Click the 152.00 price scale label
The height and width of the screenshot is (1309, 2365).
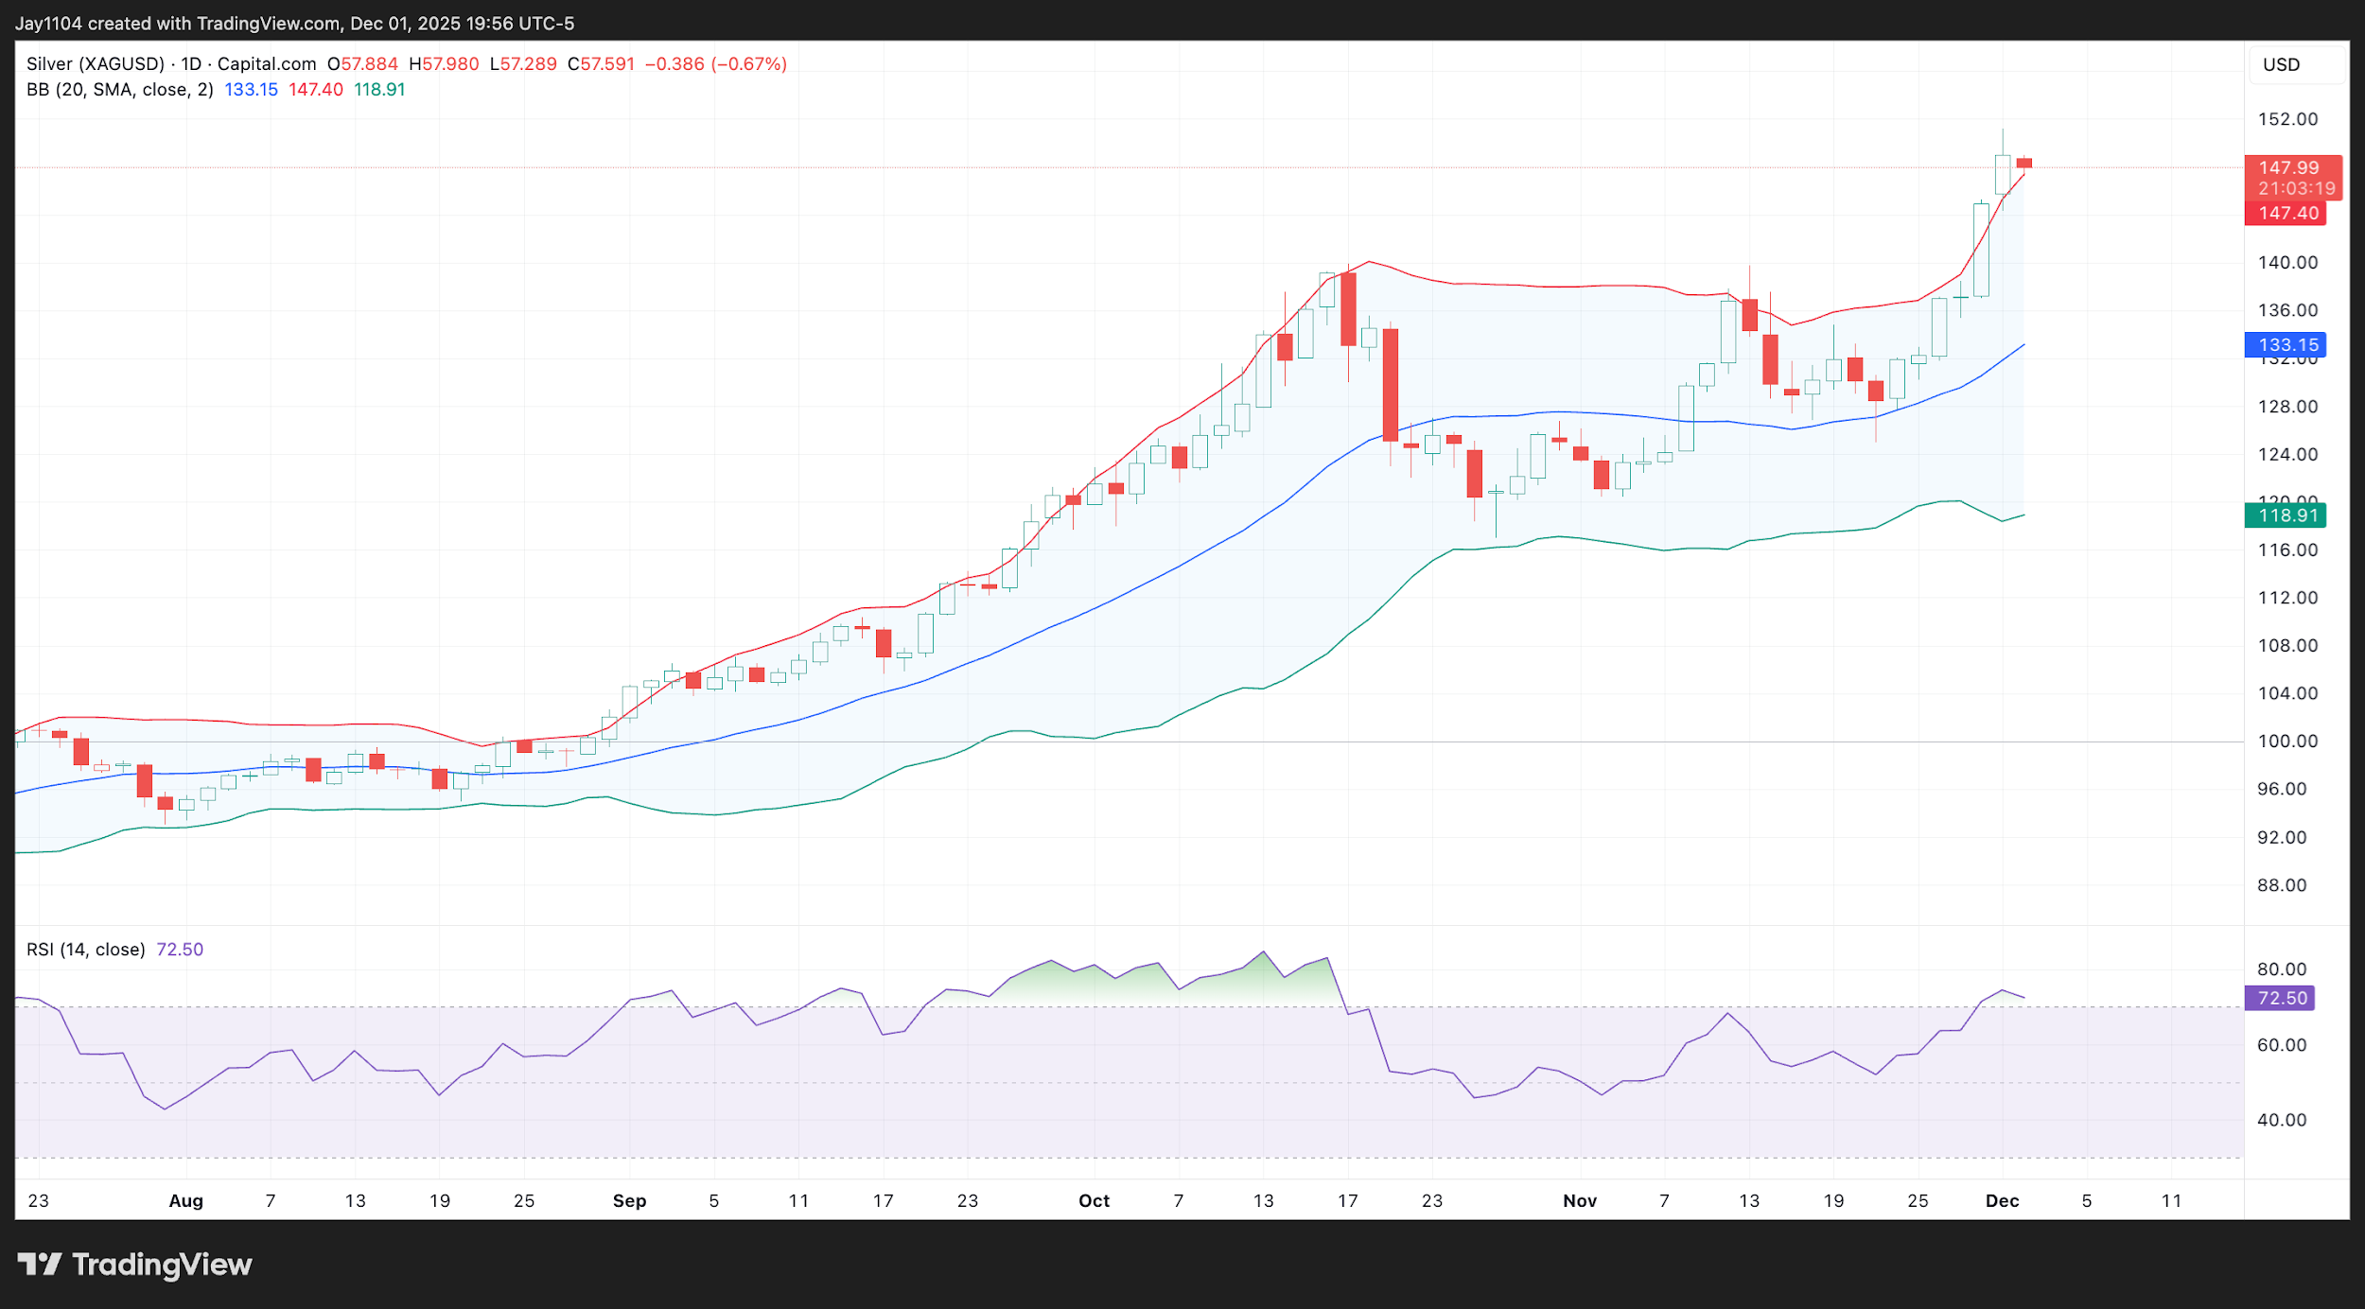click(2287, 119)
